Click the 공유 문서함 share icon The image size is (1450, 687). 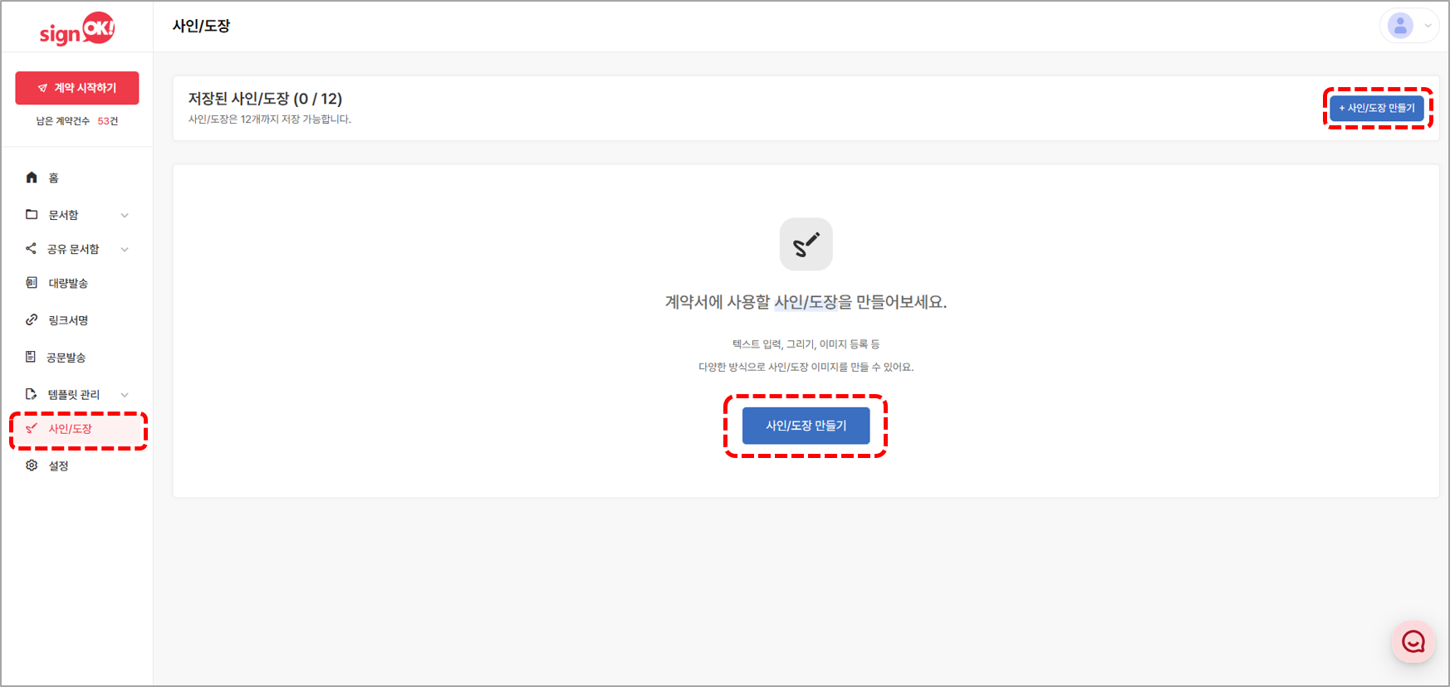31,248
